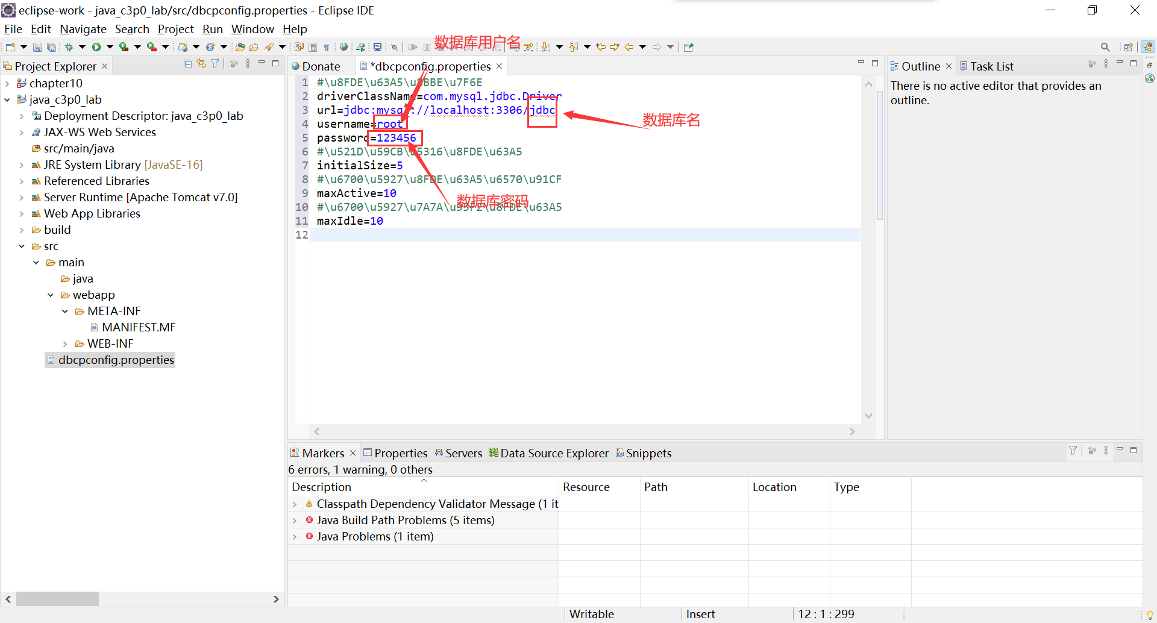Toggle Link with Editor in Project Explorer
The height and width of the screenshot is (623, 1157).
click(x=201, y=63)
